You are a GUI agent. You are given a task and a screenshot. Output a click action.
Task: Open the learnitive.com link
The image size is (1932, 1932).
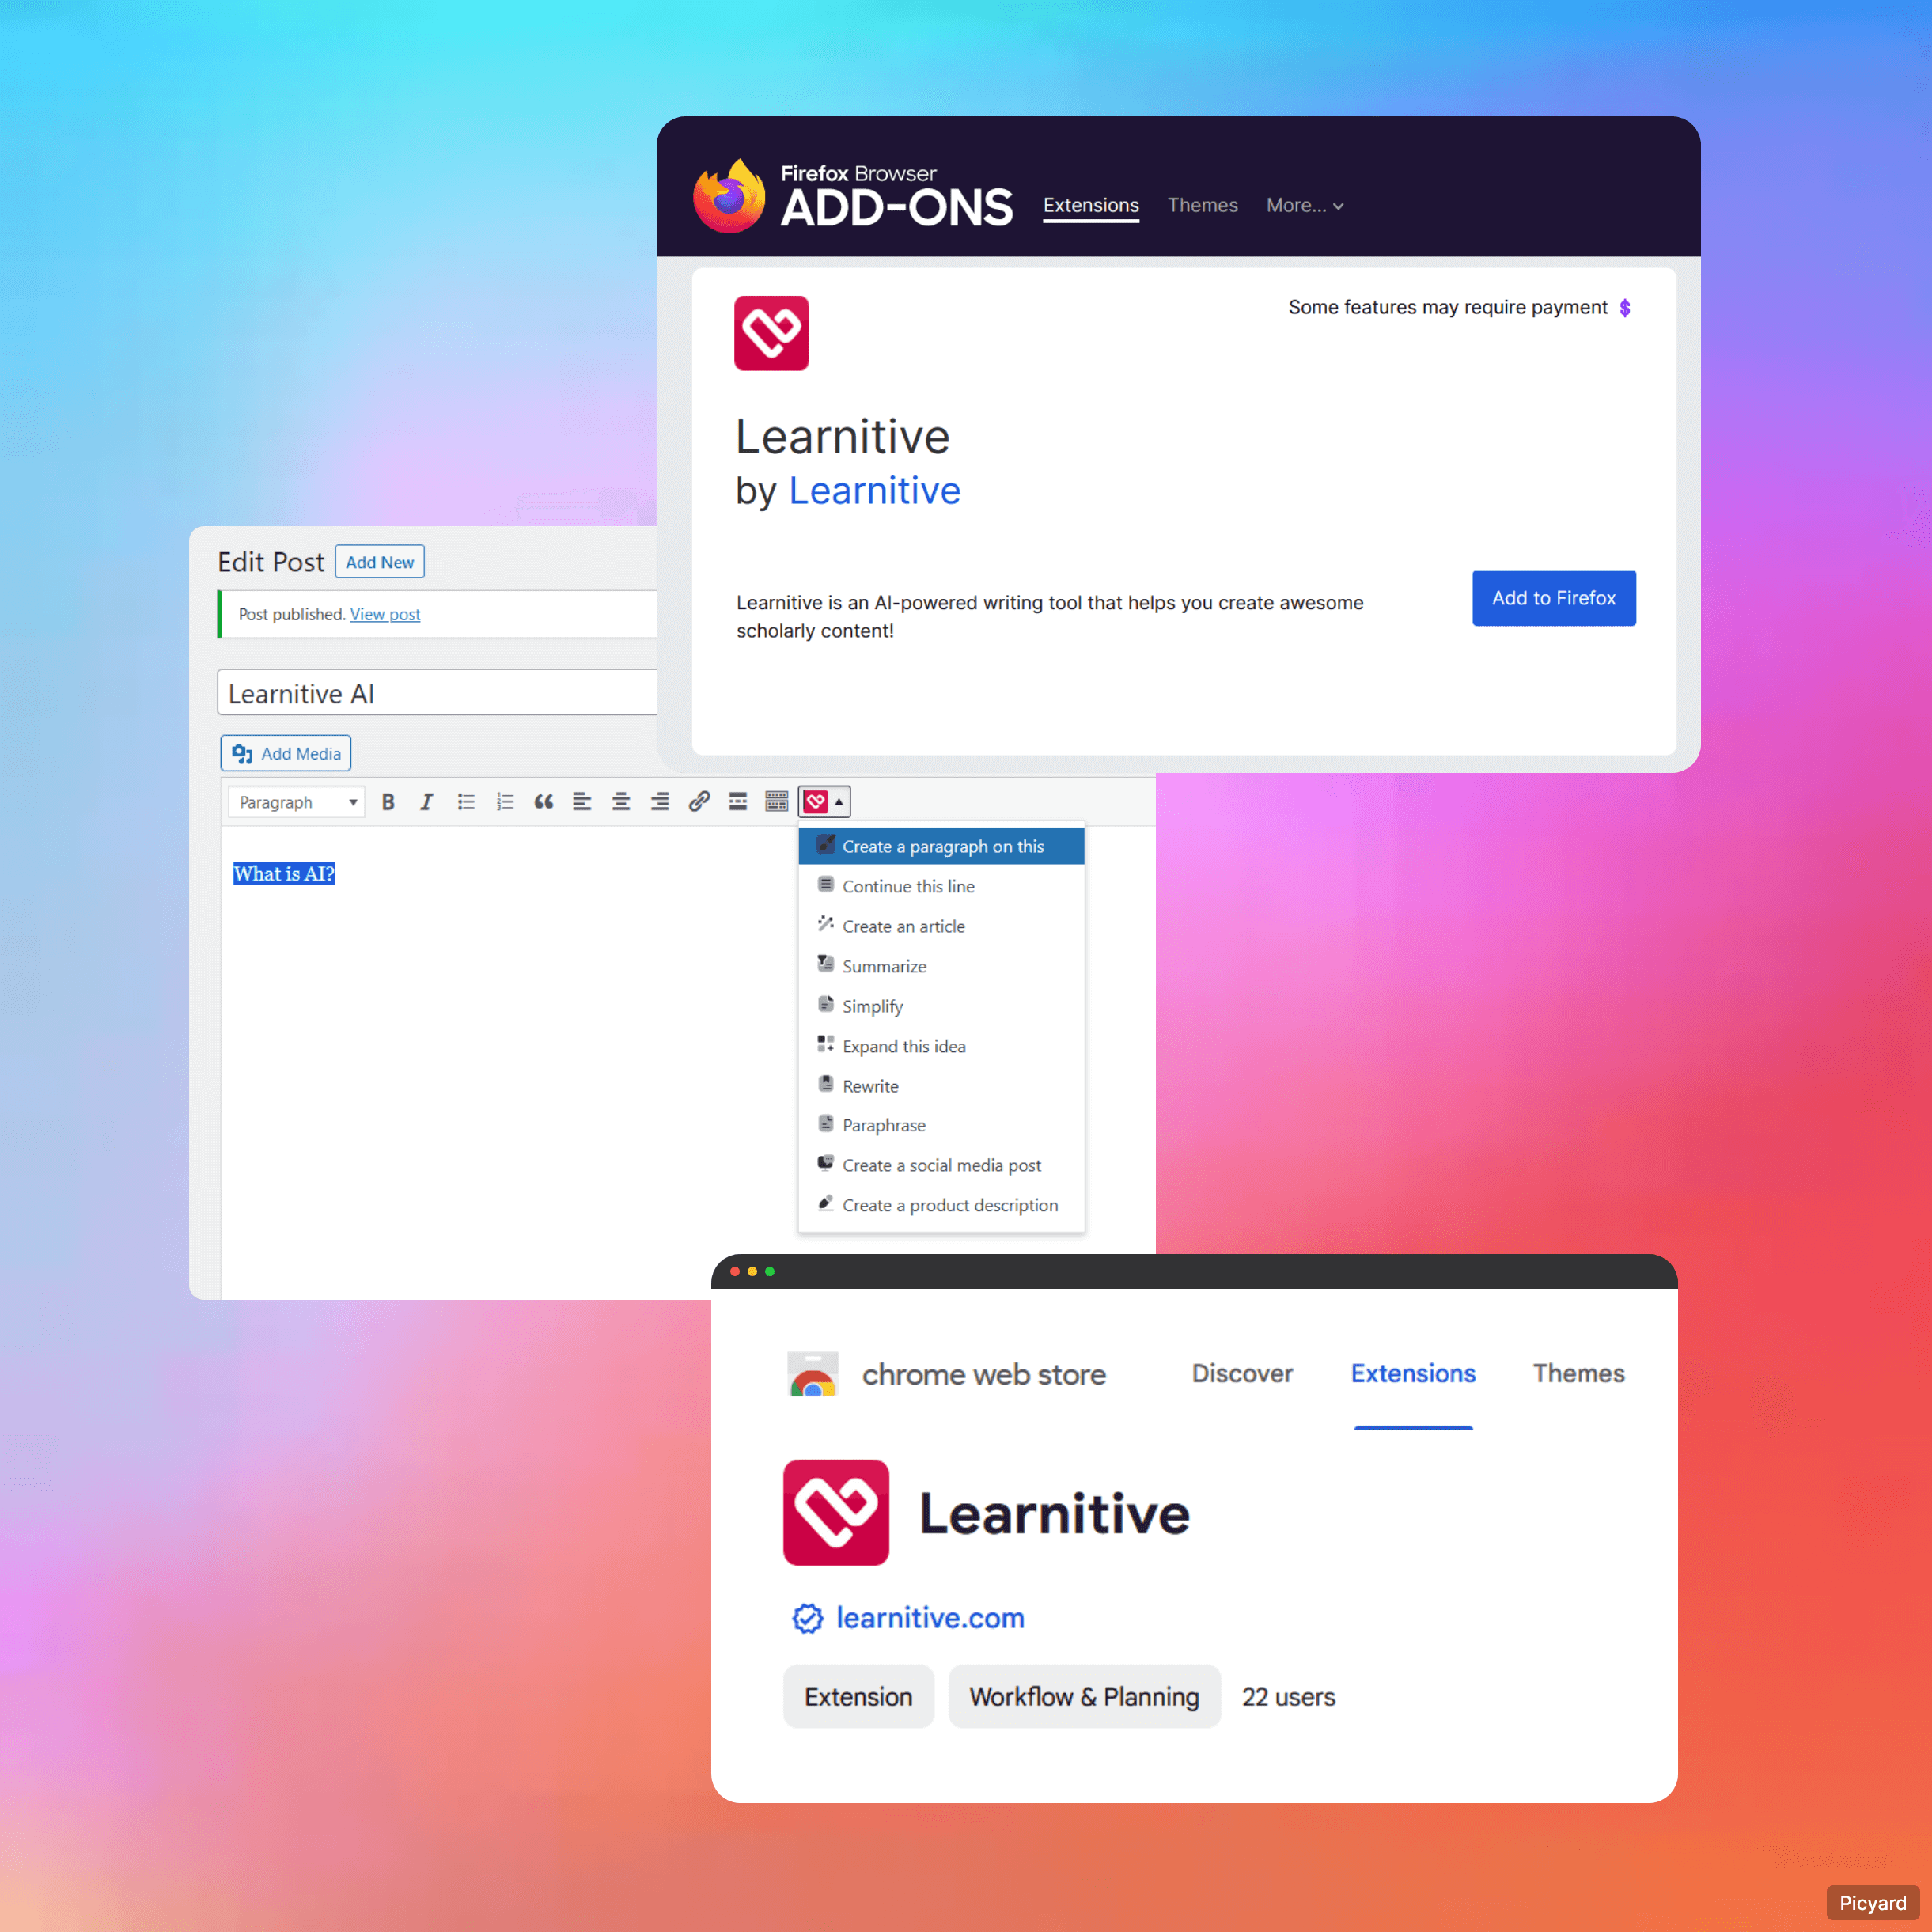tap(930, 1618)
